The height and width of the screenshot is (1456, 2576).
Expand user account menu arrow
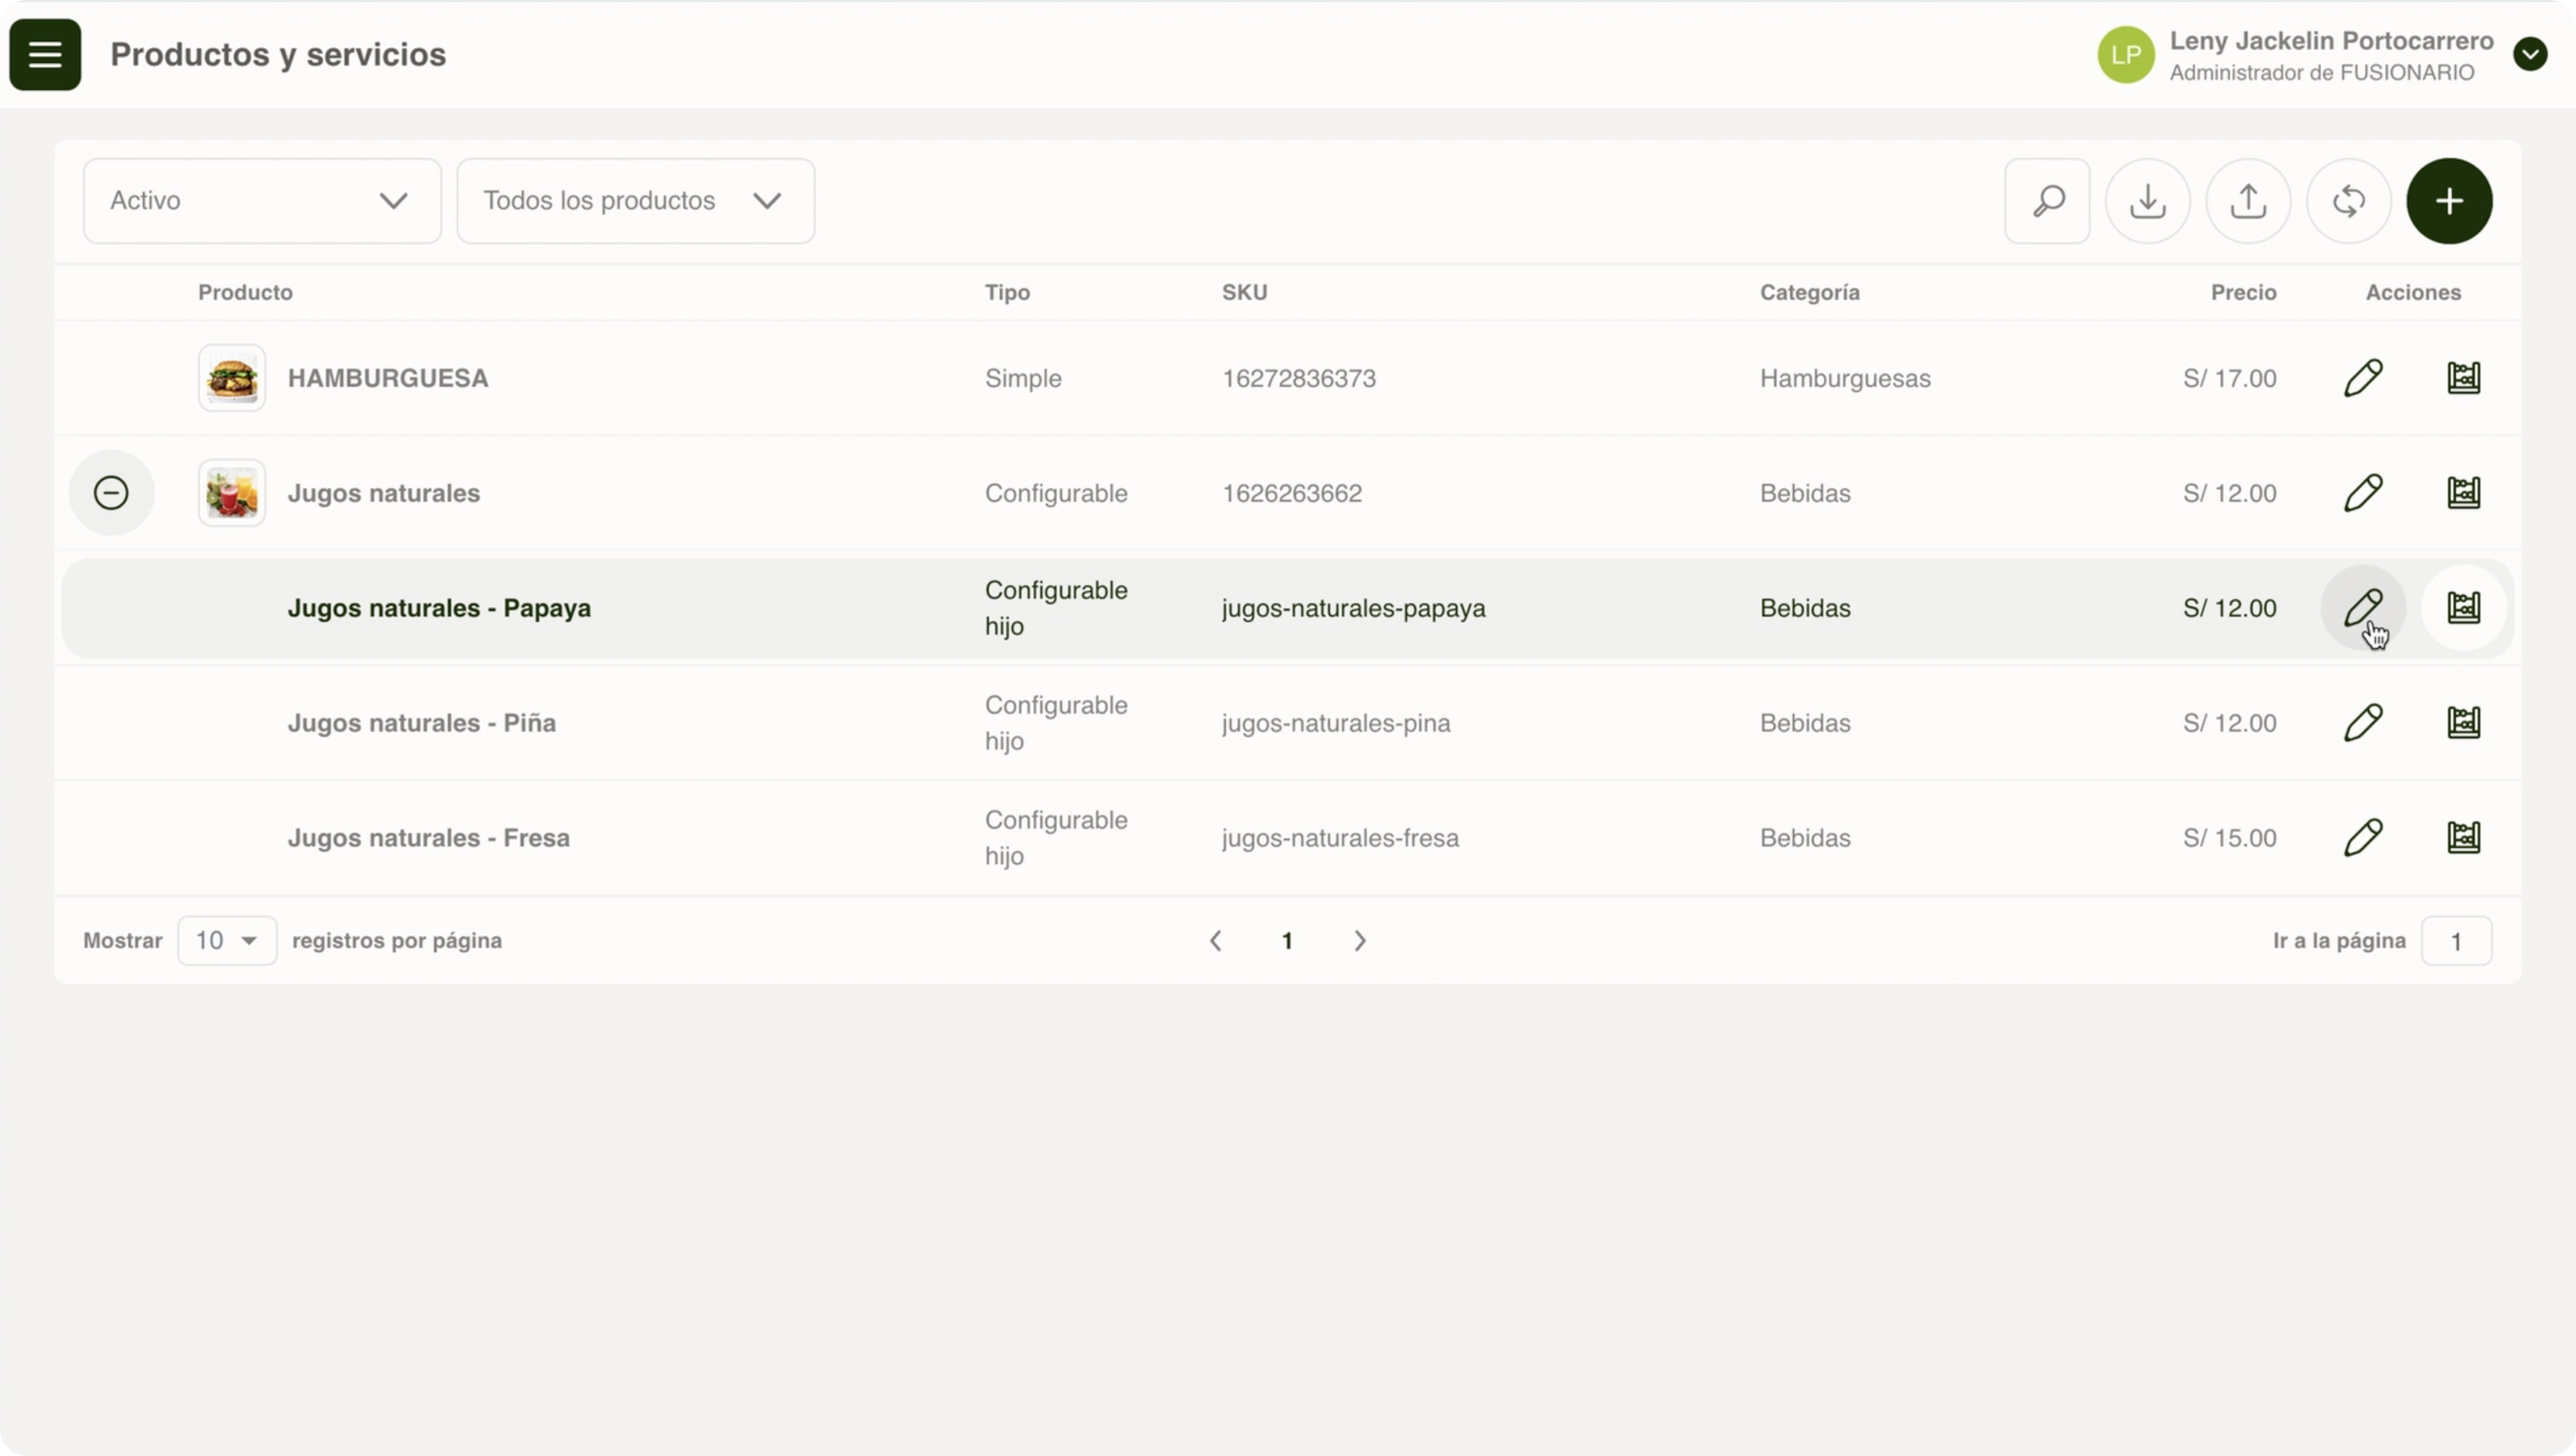click(2530, 55)
